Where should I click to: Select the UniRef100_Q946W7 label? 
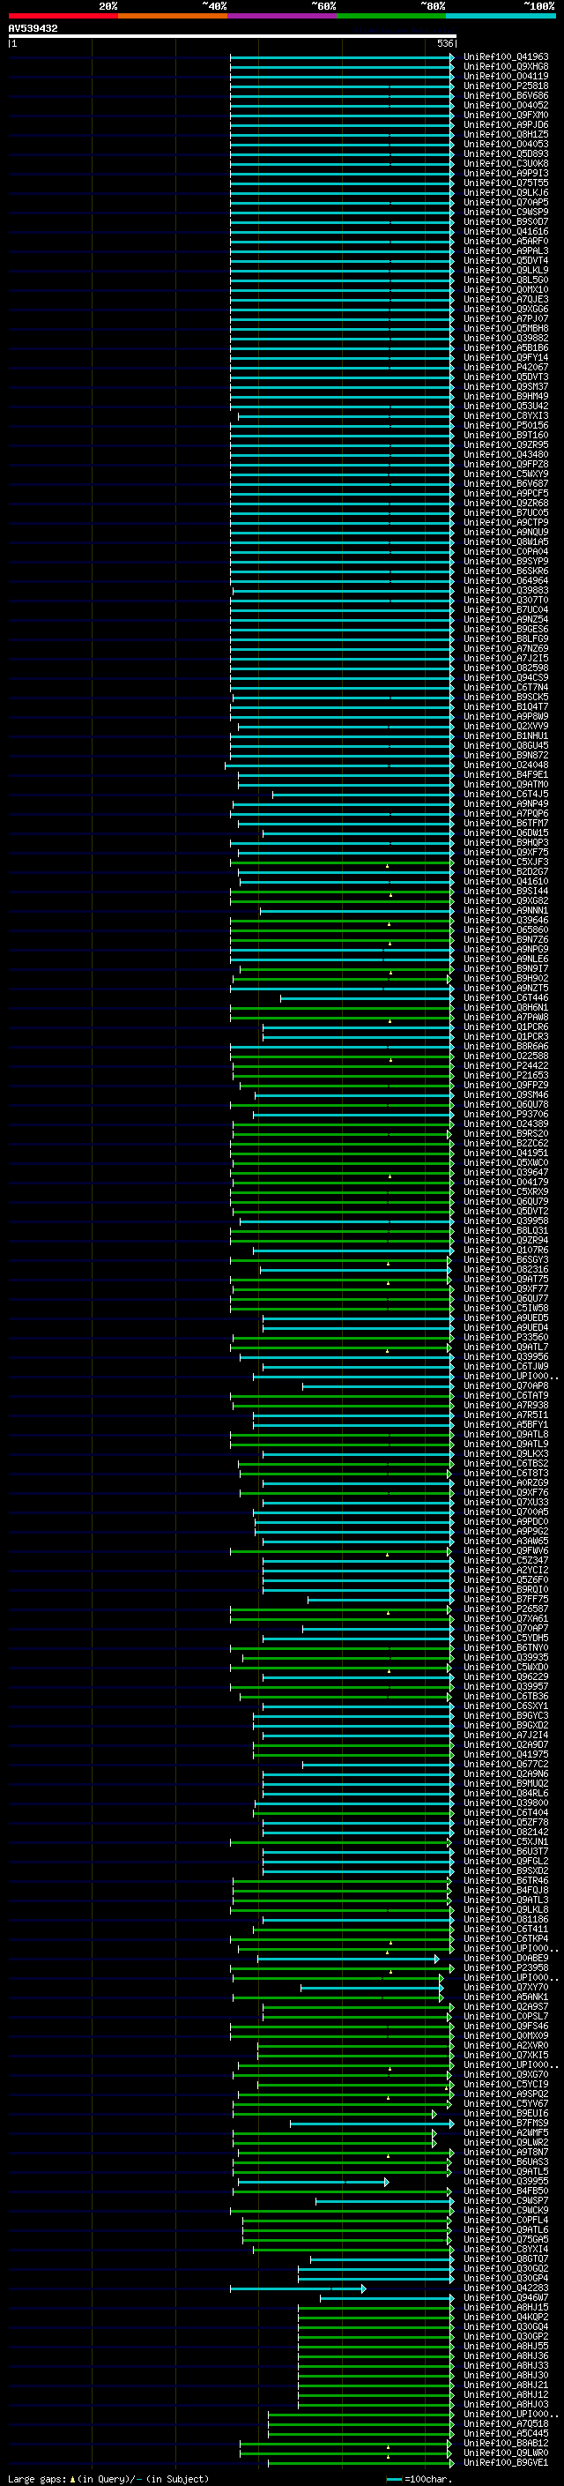coord(506,2298)
